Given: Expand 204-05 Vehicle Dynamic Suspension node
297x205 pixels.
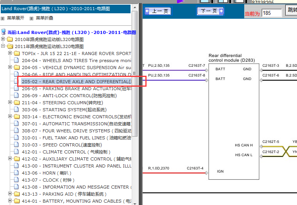Looking at the screenshot, I should coord(10,67).
